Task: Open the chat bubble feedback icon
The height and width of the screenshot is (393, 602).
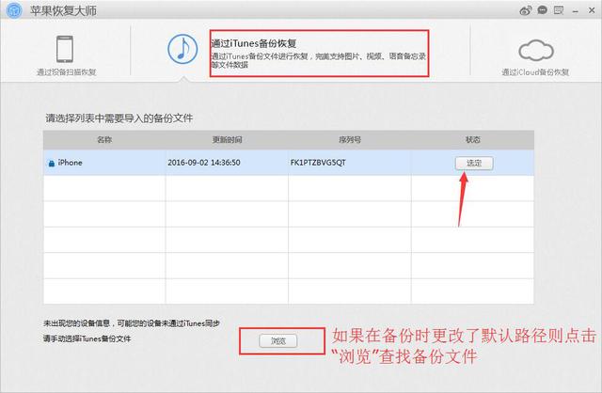Action: click(x=542, y=10)
